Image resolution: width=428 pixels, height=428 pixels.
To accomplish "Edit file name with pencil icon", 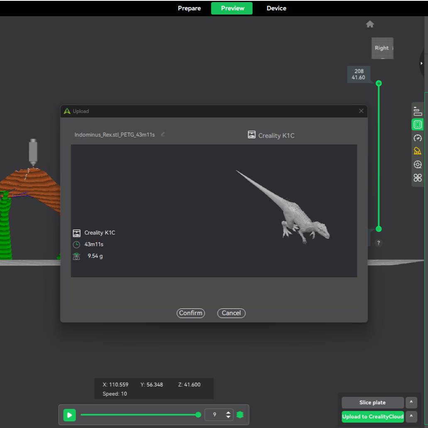I will [163, 134].
